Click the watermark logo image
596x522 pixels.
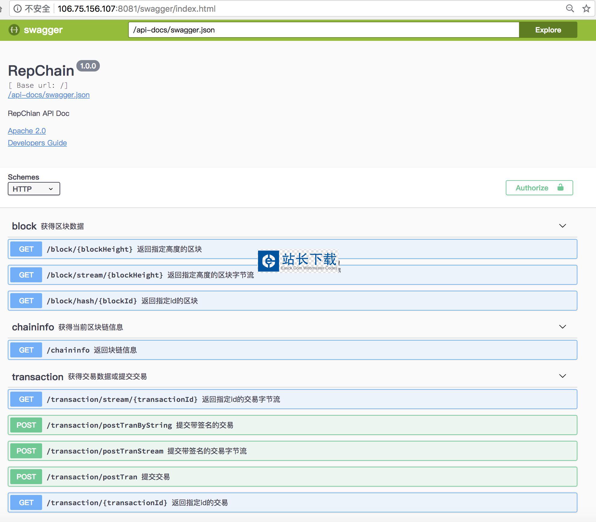[269, 261]
